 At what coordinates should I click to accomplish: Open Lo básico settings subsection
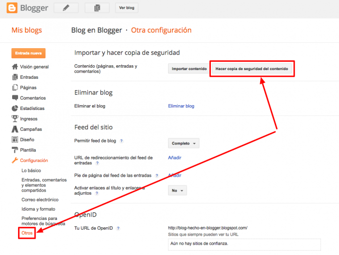click(31, 171)
